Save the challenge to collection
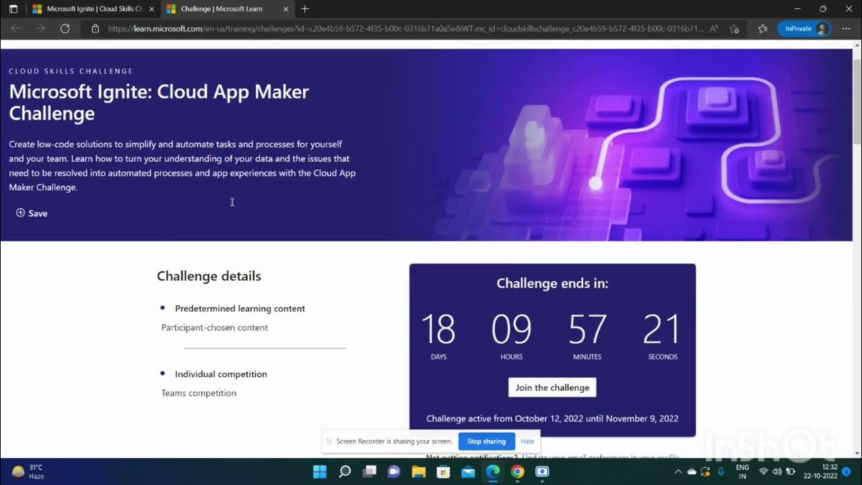Viewport: 862px width, 485px height. coord(32,213)
